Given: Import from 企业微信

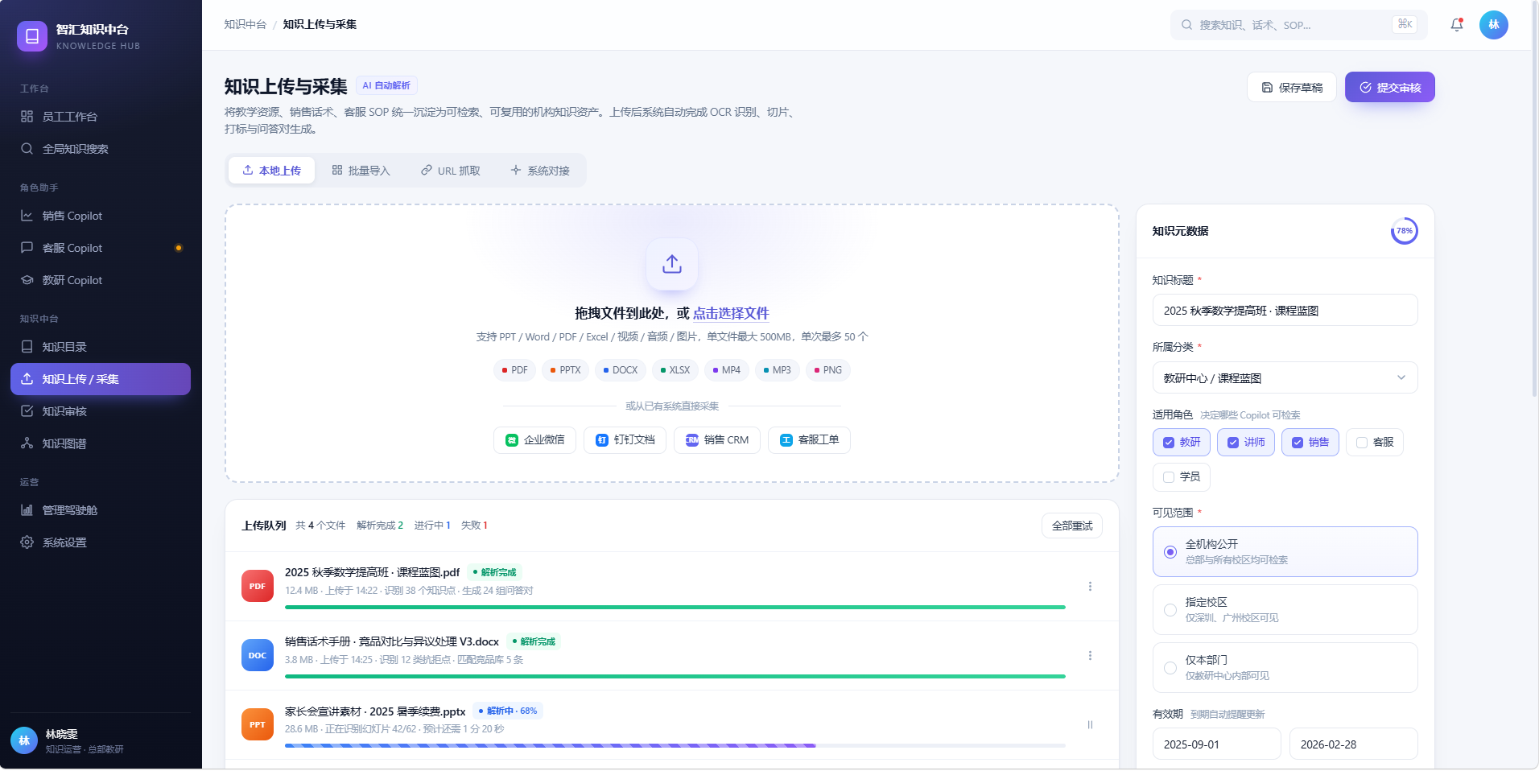Looking at the screenshot, I should click(x=534, y=440).
